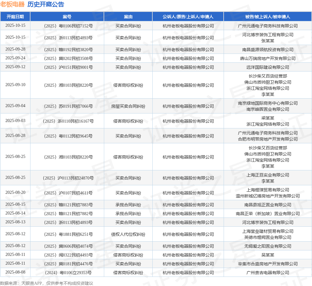
Task: Select defendant 张某某
Action: [268, 41]
